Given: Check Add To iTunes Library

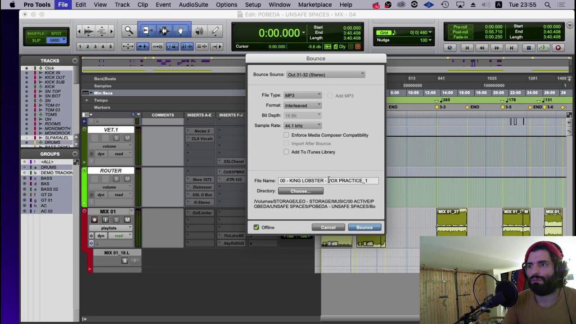Looking at the screenshot, I should point(286,152).
